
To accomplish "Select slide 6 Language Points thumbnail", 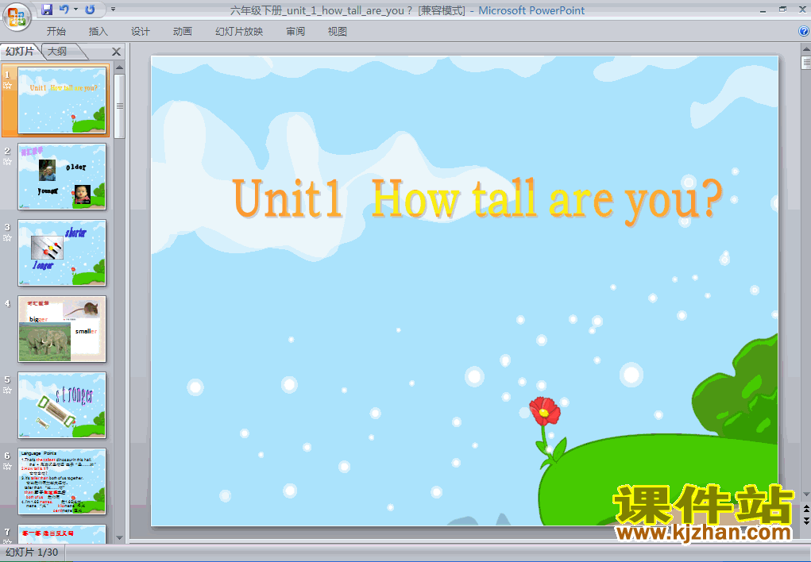I will (61, 481).
